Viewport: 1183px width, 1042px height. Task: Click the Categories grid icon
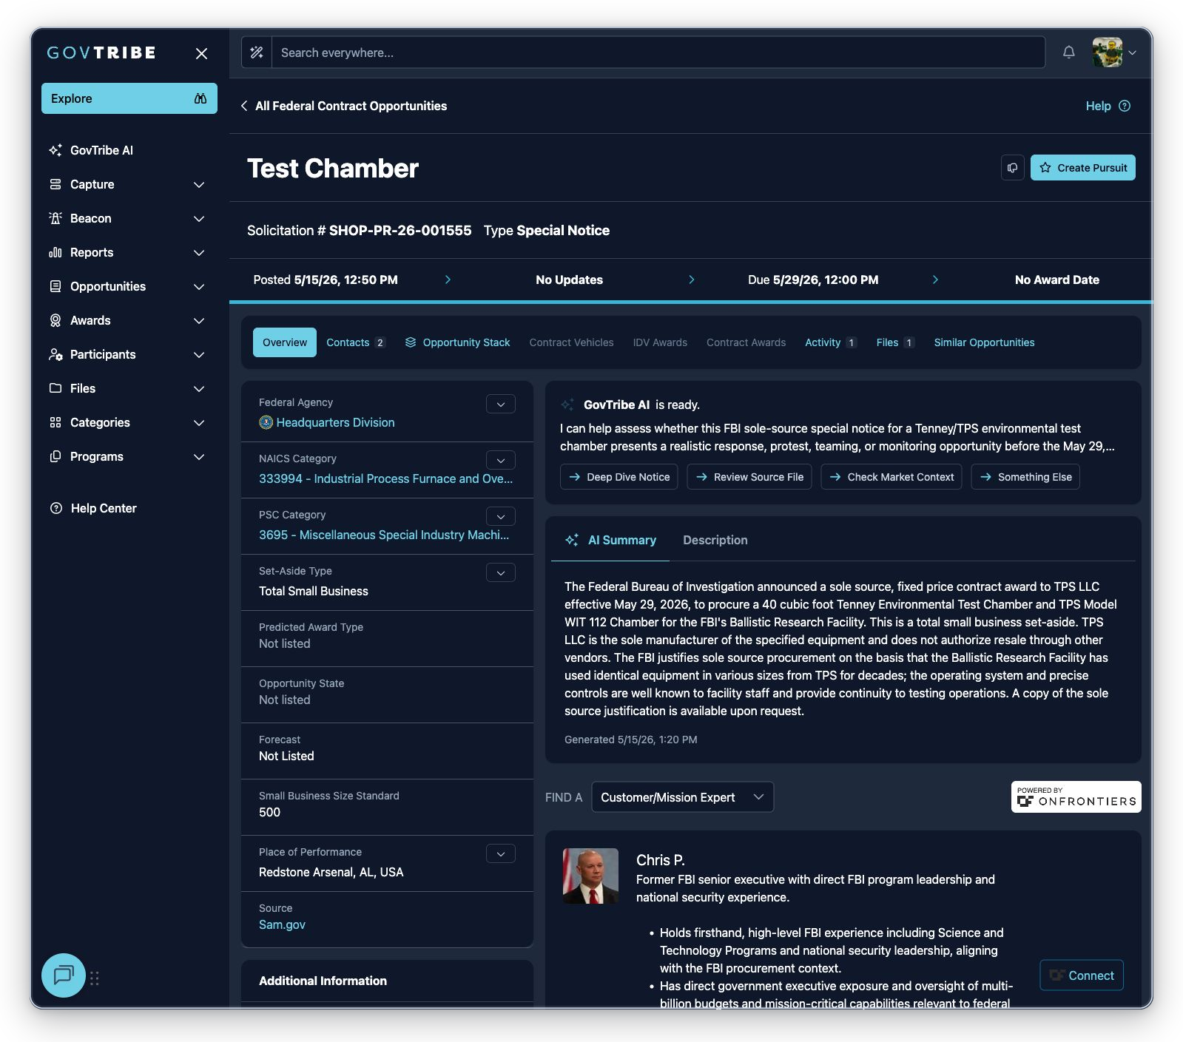click(55, 422)
